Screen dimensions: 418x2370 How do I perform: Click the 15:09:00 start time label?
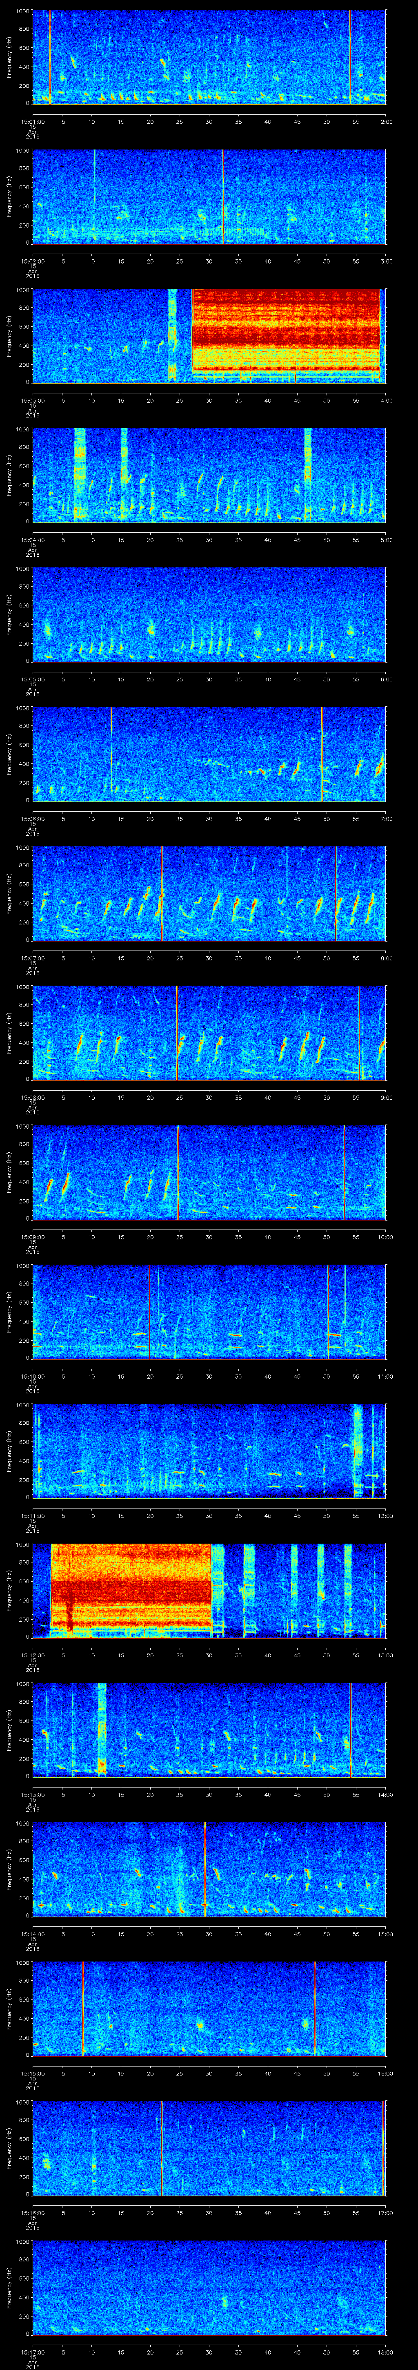[32, 1237]
